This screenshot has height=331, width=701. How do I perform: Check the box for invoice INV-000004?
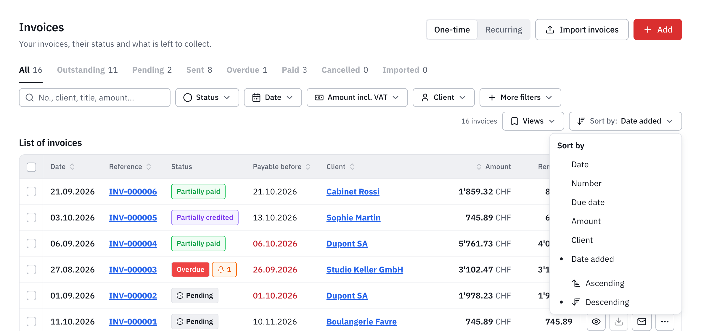coord(31,244)
